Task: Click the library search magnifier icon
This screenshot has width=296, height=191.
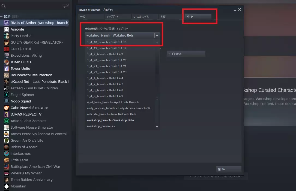Action: point(4,6)
